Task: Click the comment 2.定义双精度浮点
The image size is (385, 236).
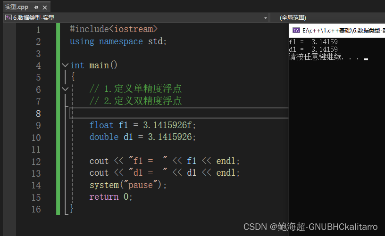Action: pos(135,101)
